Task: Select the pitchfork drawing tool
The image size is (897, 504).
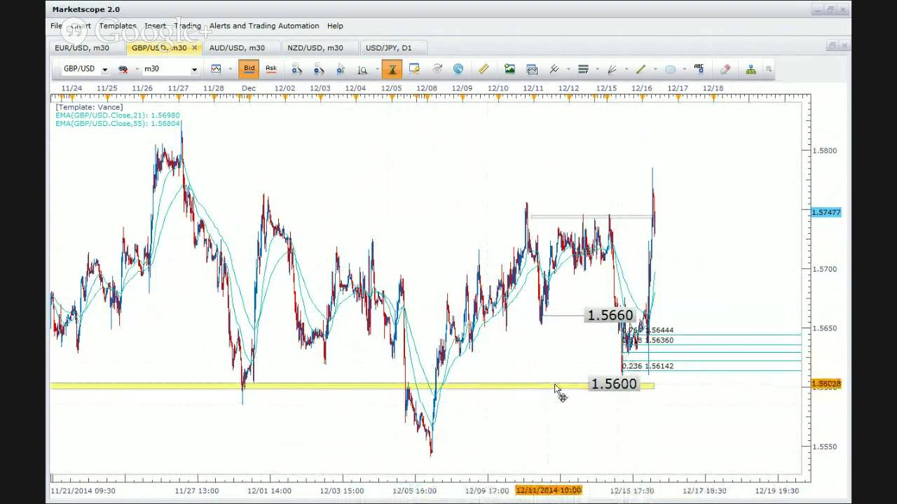Action: coord(554,69)
